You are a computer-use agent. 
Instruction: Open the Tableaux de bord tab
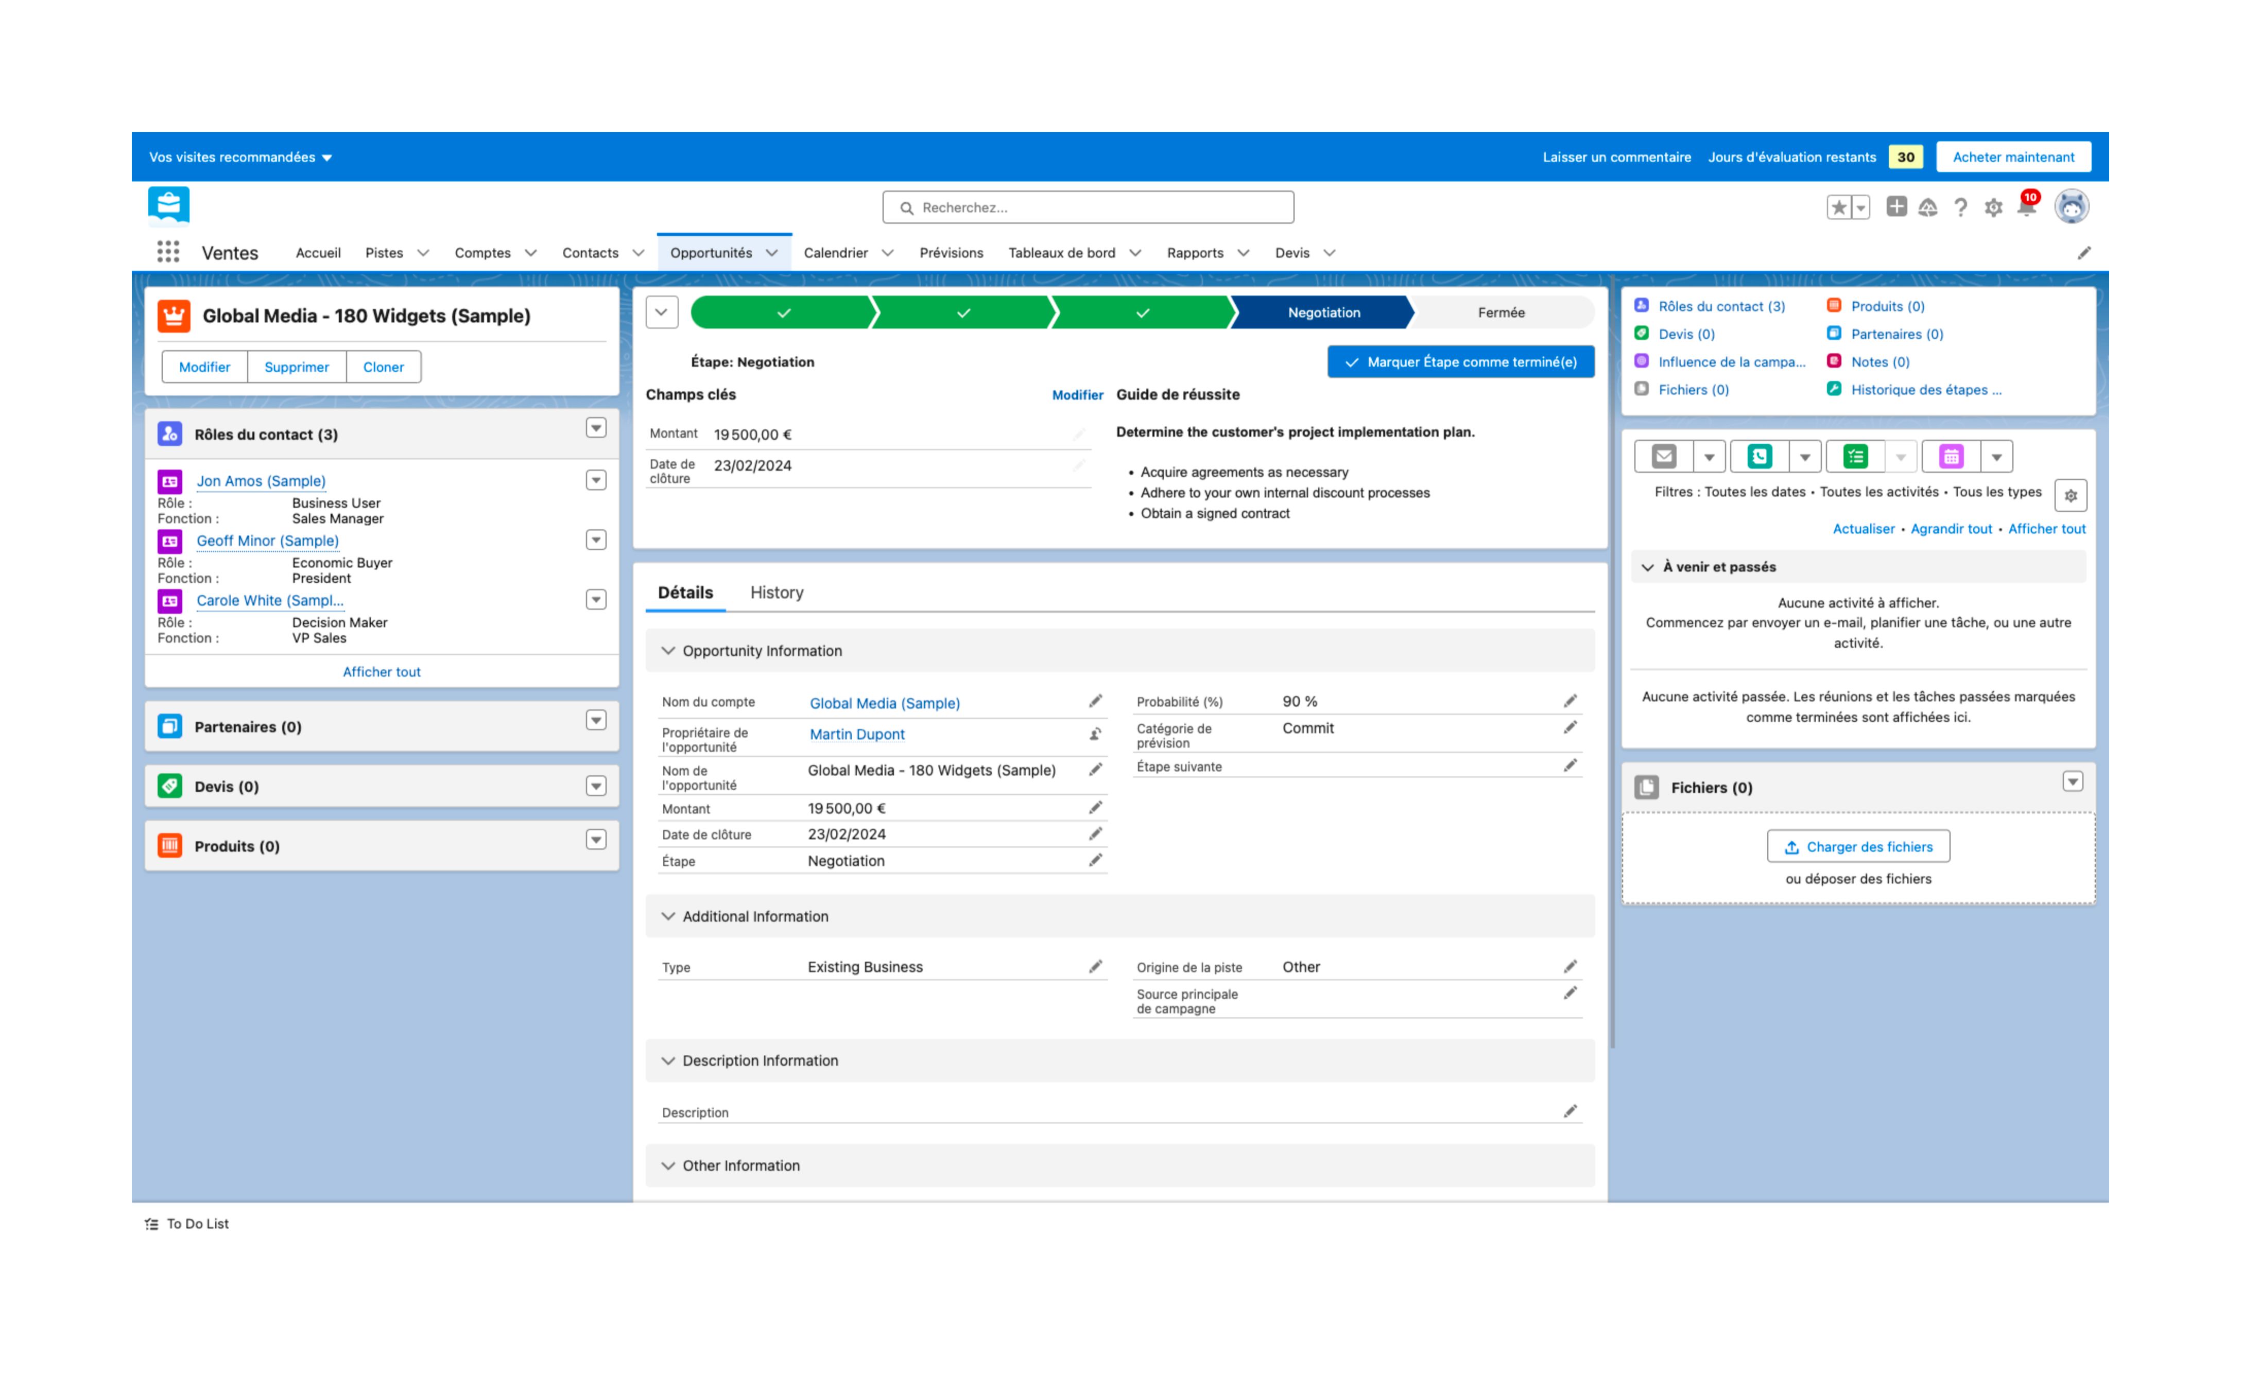click(x=1061, y=253)
